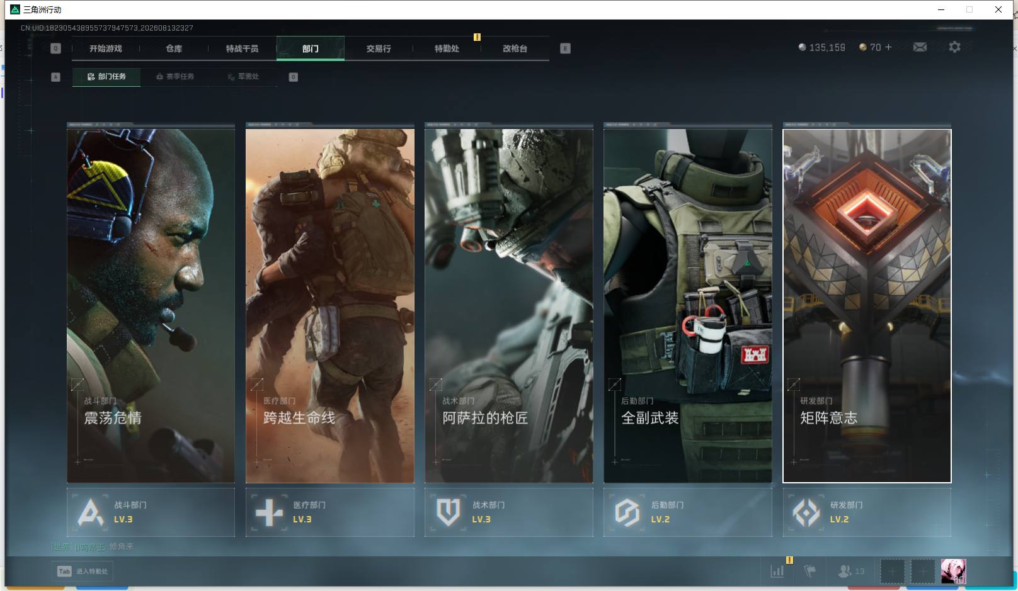Open the 震荡危情 combat department card
Viewport: 1018px width, 591px height.
[x=151, y=306]
